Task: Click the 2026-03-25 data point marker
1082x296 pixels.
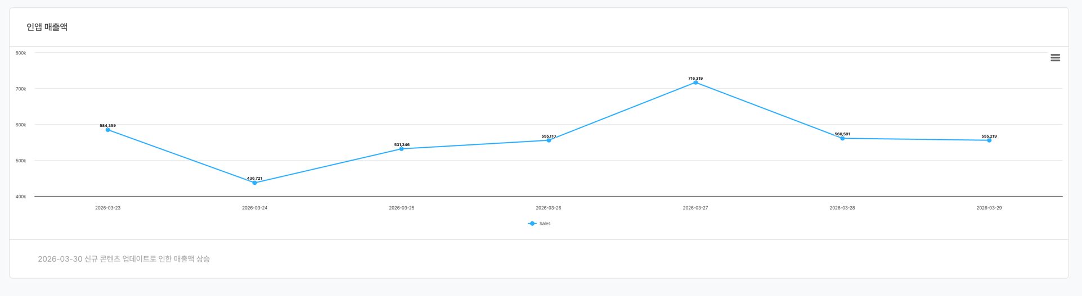Action: tap(401, 149)
